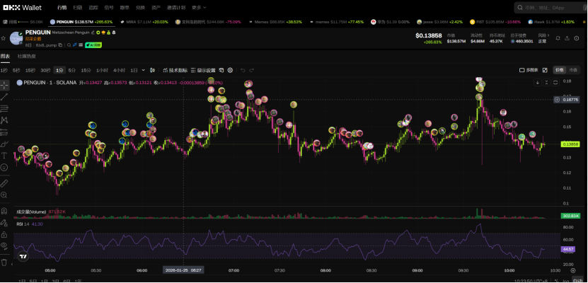Image resolution: width=588 pixels, height=283 pixels.
Task: Switch to 图表 chart tab
Action: pos(5,56)
